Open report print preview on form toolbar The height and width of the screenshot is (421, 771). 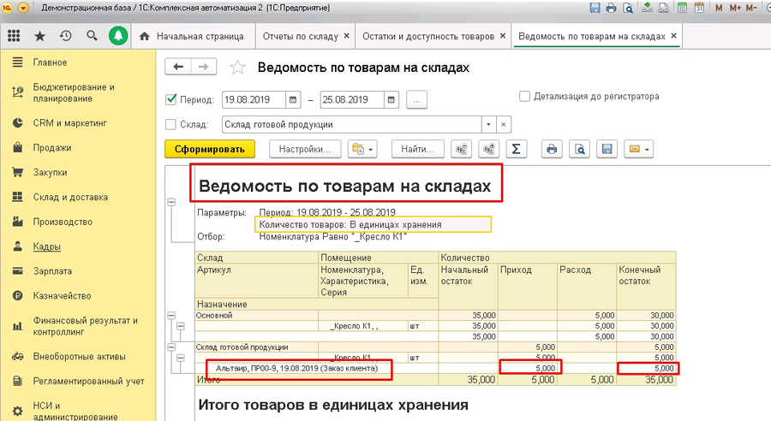(579, 150)
